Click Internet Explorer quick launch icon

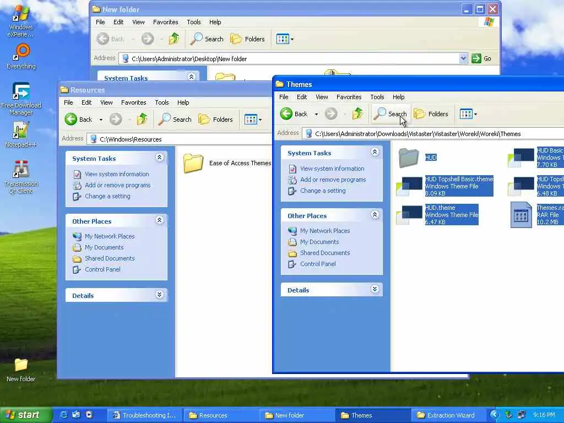[64, 415]
